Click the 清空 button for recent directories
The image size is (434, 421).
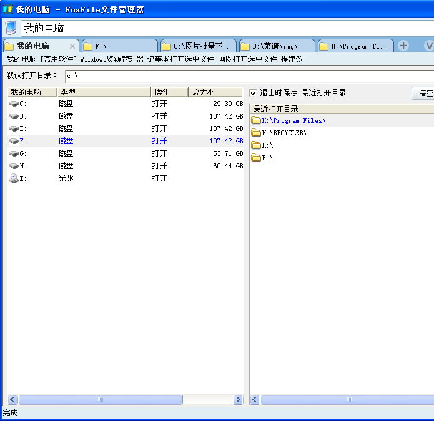(x=423, y=93)
